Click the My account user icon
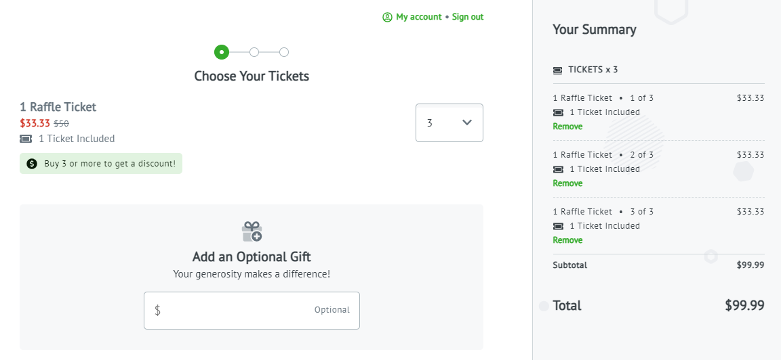Image resolution: width=781 pixels, height=360 pixels. tap(388, 17)
